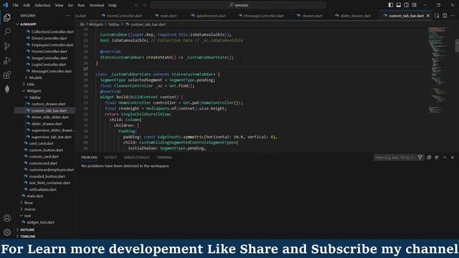Close the bottom panel
This screenshot has width=459, height=258.
pyautogui.click(x=453, y=158)
